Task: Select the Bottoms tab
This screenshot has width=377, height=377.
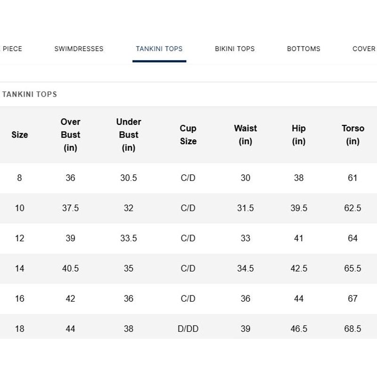Action: click(303, 49)
